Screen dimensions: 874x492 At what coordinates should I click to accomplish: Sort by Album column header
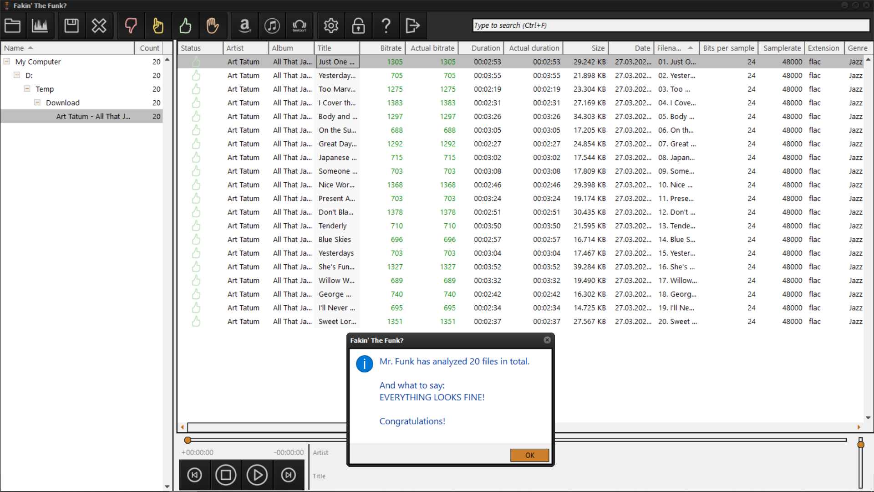(x=291, y=48)
